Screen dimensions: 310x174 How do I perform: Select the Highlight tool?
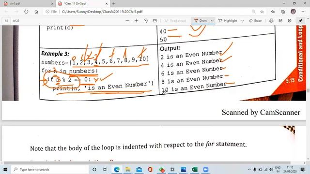pyautogui.click(x=228, y=20)
